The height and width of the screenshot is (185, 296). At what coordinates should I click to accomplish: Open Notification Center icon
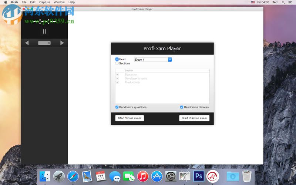click(290, 2)
